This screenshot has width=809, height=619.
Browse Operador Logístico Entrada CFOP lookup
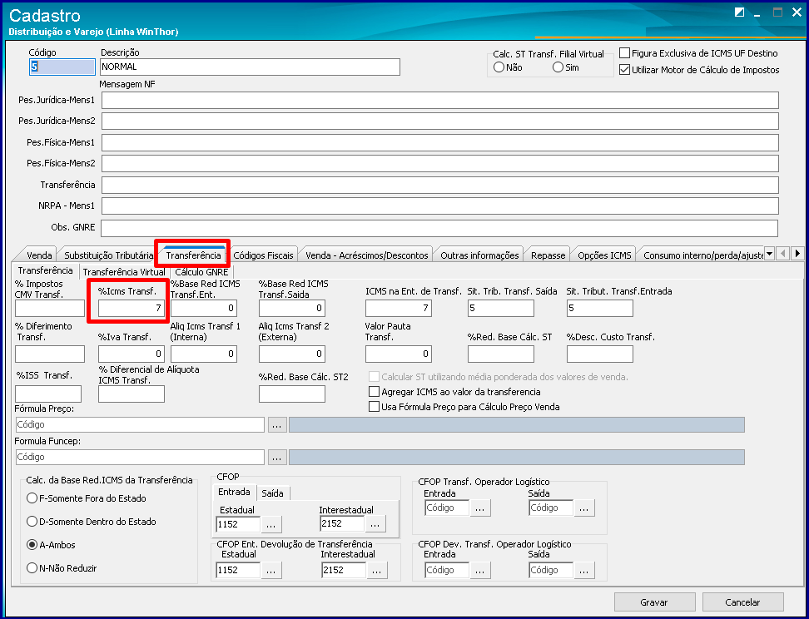[480, 508]
